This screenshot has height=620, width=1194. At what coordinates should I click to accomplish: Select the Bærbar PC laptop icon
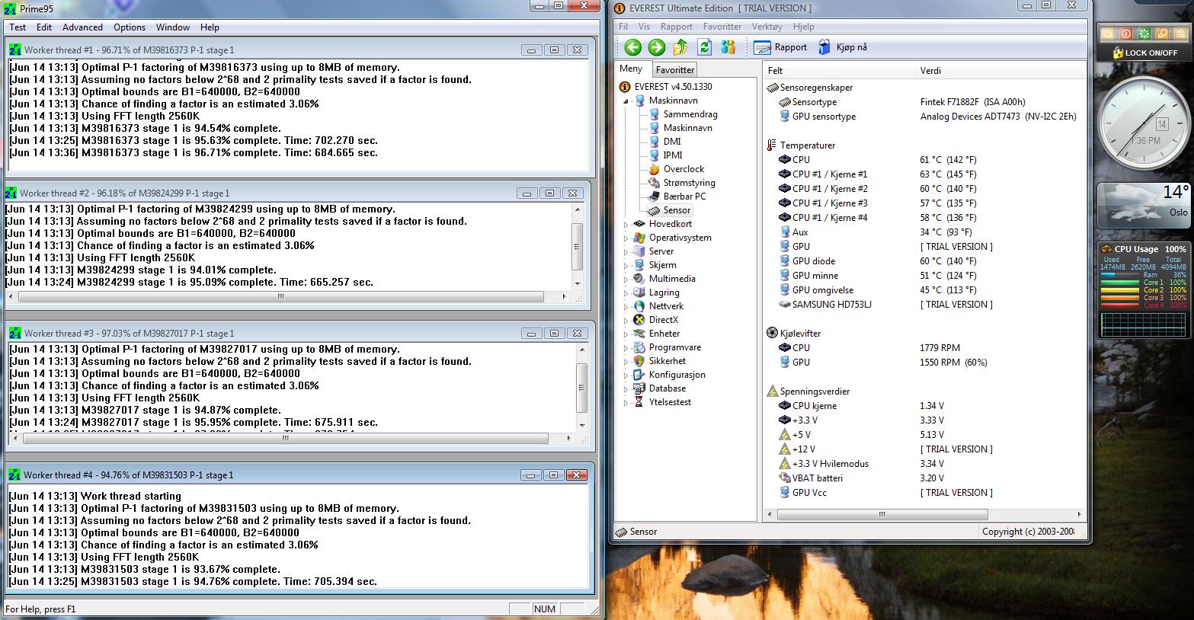pos(655,197)
